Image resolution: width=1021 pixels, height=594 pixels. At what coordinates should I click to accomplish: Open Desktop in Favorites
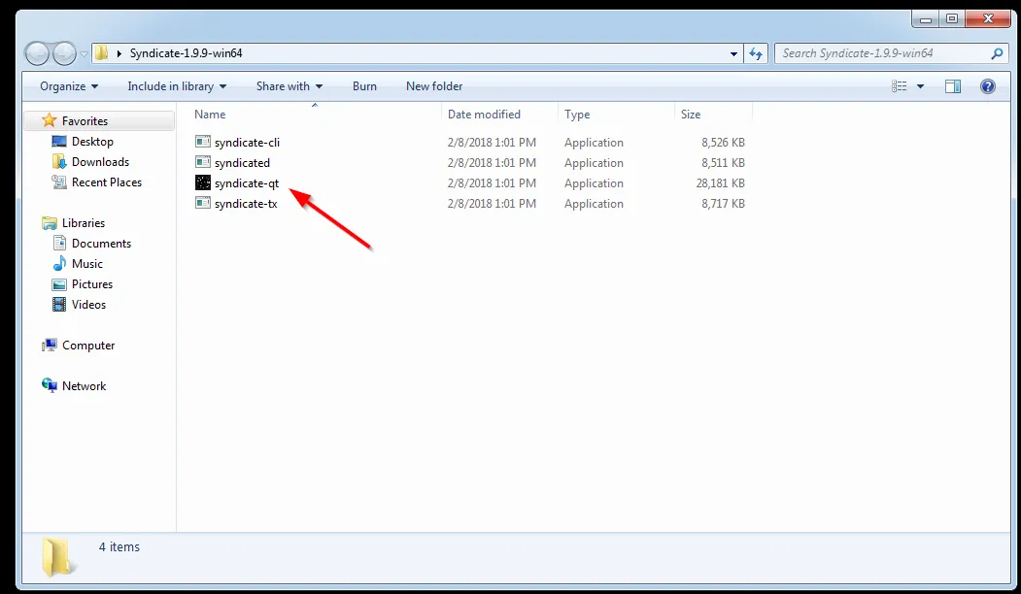[x=92, y=141]
